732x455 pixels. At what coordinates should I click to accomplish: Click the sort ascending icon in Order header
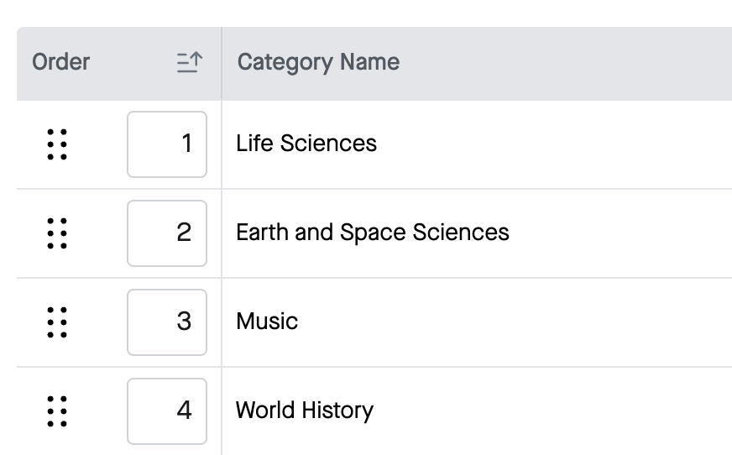(x=190, y=62)
